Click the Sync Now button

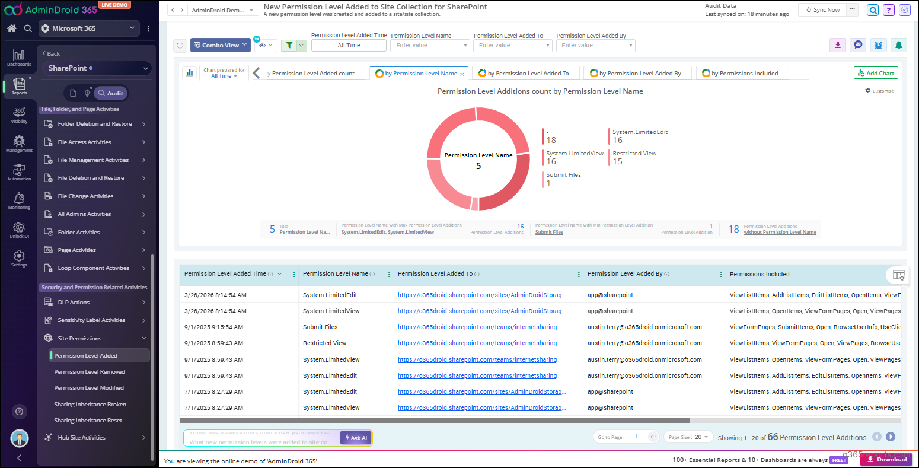[x=822, y=10]
